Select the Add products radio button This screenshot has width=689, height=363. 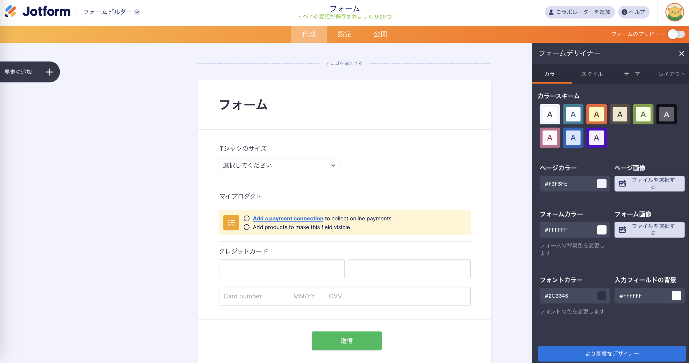[x=247, y=227]
